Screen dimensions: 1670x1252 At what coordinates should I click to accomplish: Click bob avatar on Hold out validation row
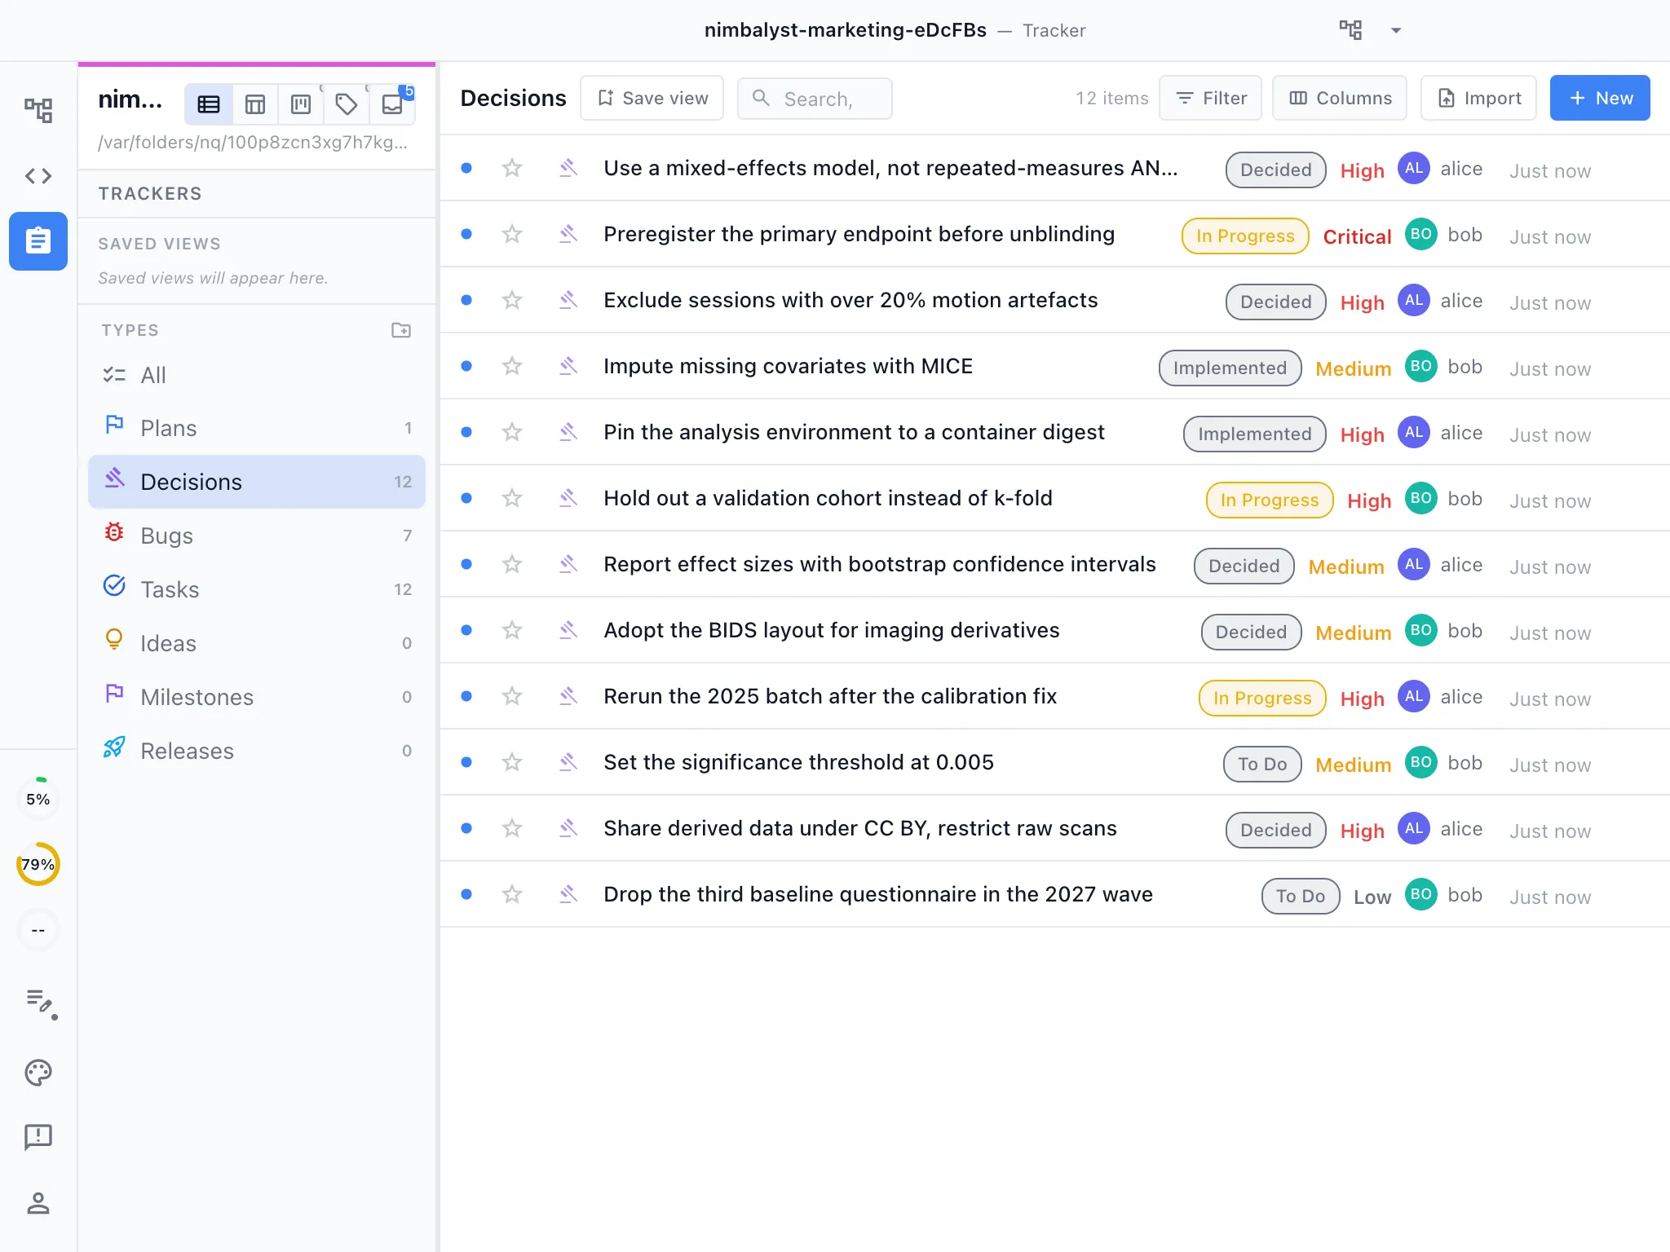coord(1421,498)
